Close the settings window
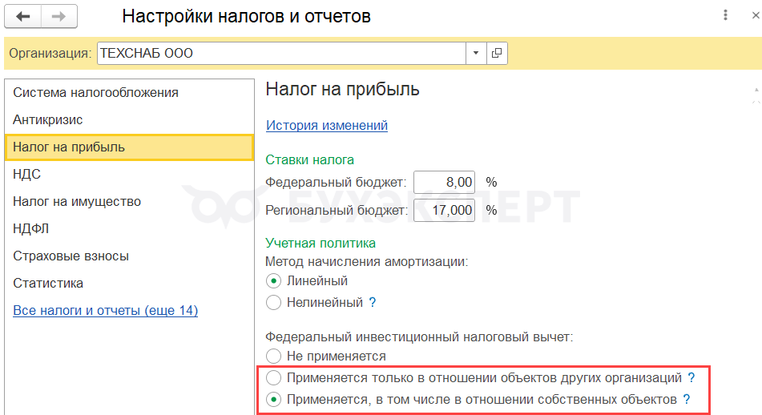762x415 pixels. click(755, 15)
